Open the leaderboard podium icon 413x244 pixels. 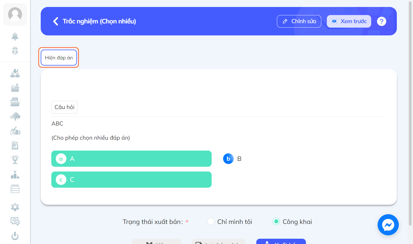point(15,175)
